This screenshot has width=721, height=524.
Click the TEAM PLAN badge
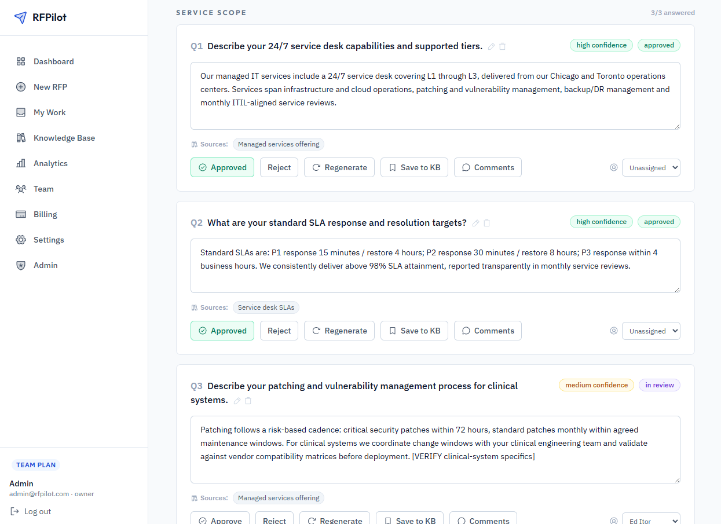(x=36, y=465)
